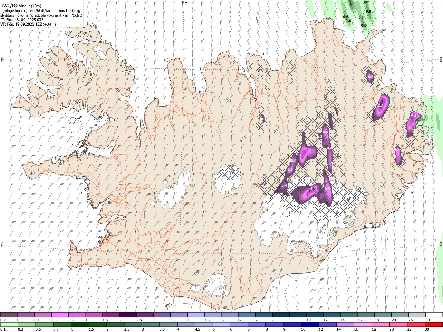Click the 2.3 snowfall value on the map
This screenshot has width=443, height=332.
tap(381, 105)
